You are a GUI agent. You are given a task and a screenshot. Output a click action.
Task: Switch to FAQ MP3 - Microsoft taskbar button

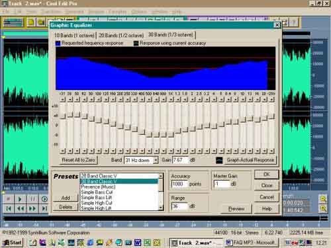pyautogui.click(x=252, y=243)
